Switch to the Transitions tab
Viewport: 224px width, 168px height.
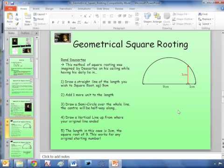click(x=65, y=9)
